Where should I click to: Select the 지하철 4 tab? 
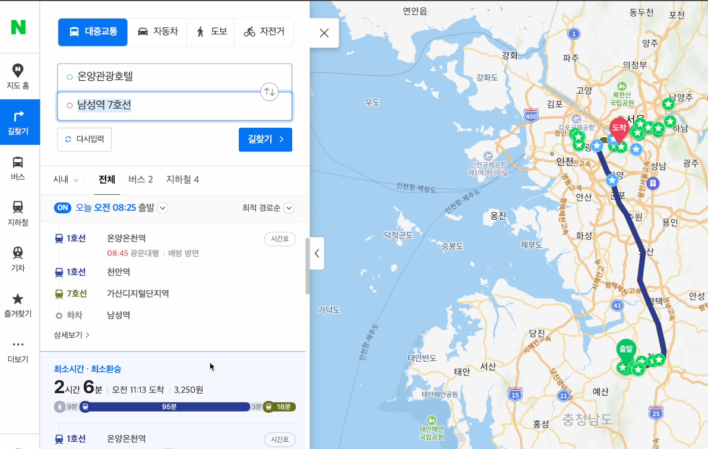[182, 179]
